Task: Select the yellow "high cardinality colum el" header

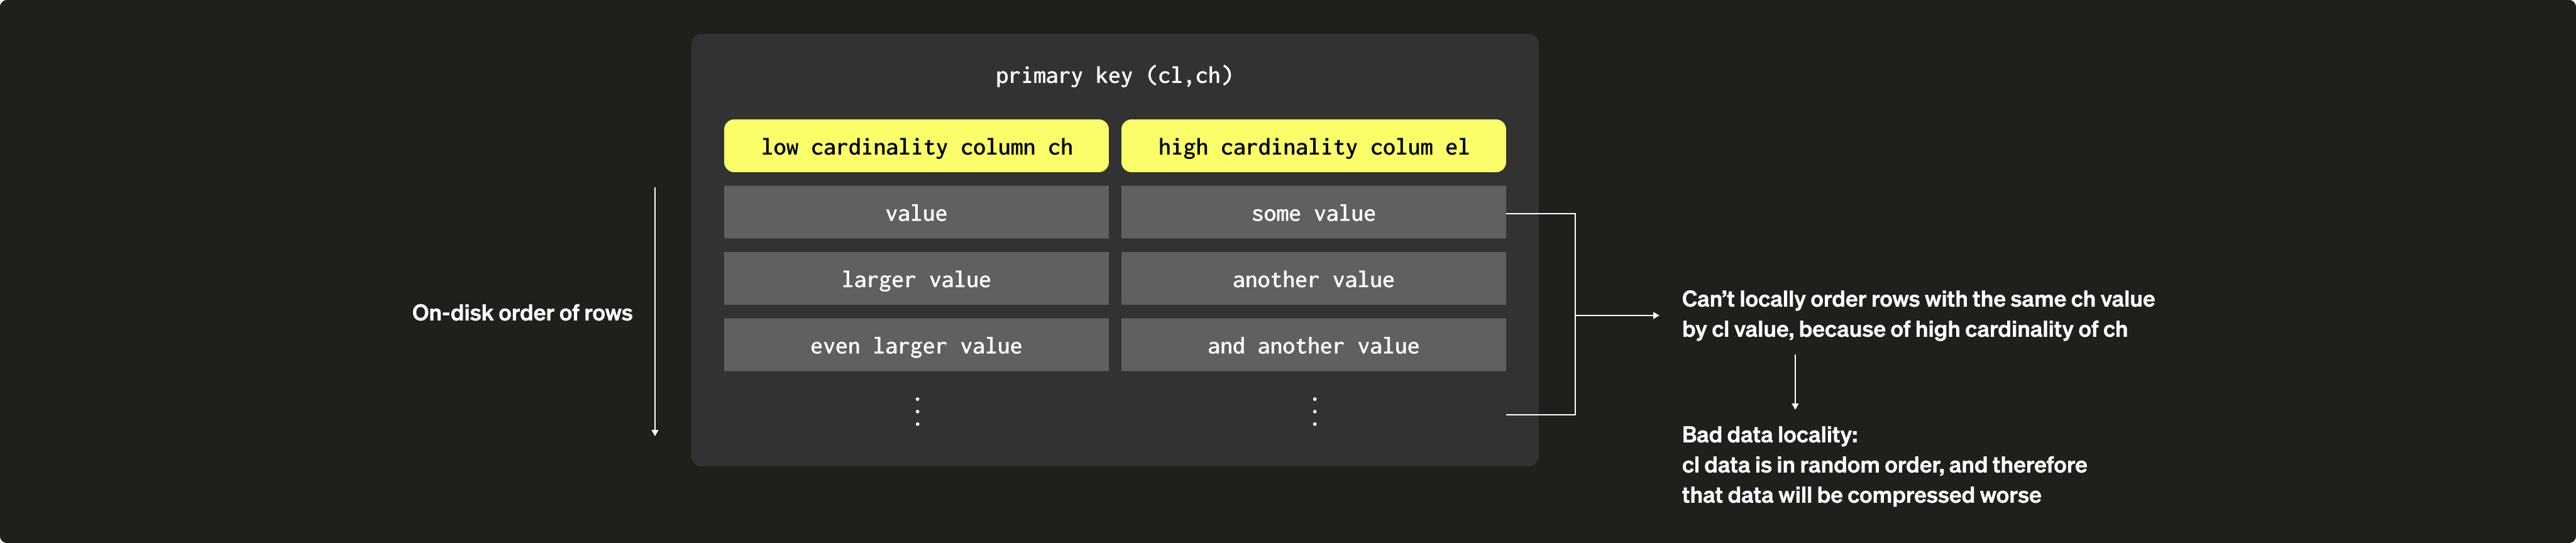Action: pyautogui.click(x=1313, y=147)
